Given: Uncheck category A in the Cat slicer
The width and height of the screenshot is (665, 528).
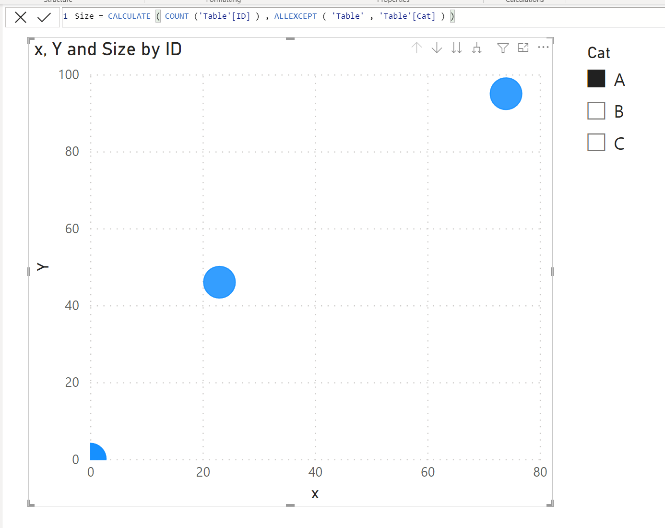Looking at the screenshot, I should [596, 79].
